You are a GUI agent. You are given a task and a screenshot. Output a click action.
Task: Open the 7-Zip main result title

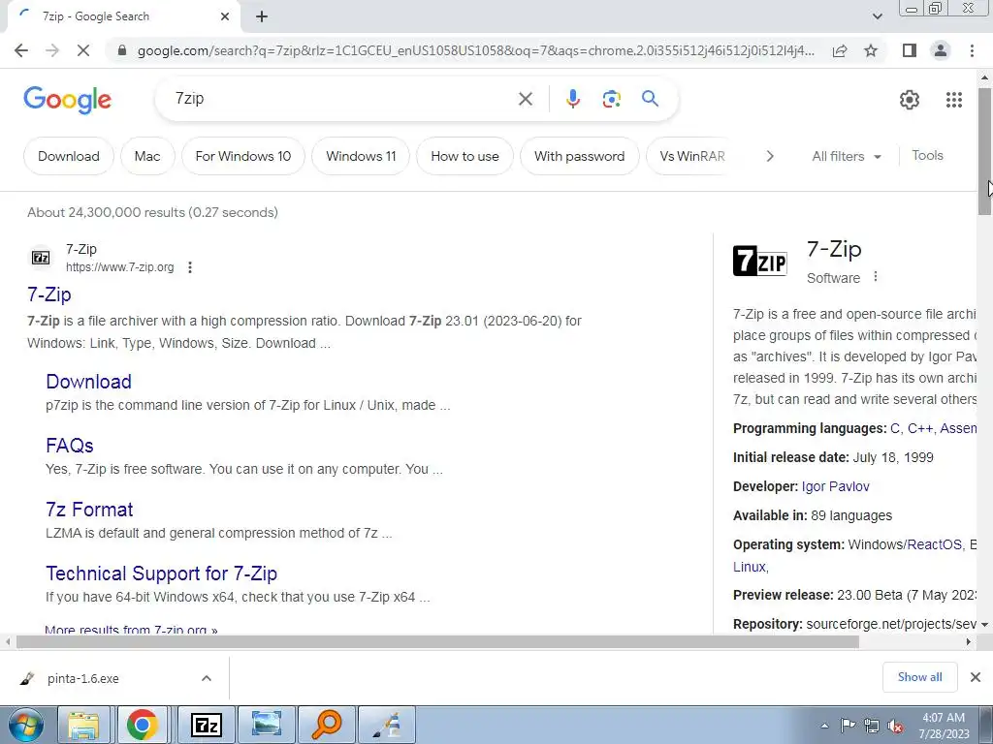pyautogui.click(x=49, y=294)
